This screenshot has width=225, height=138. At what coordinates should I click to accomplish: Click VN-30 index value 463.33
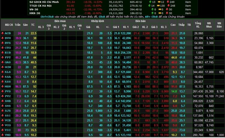70,10
